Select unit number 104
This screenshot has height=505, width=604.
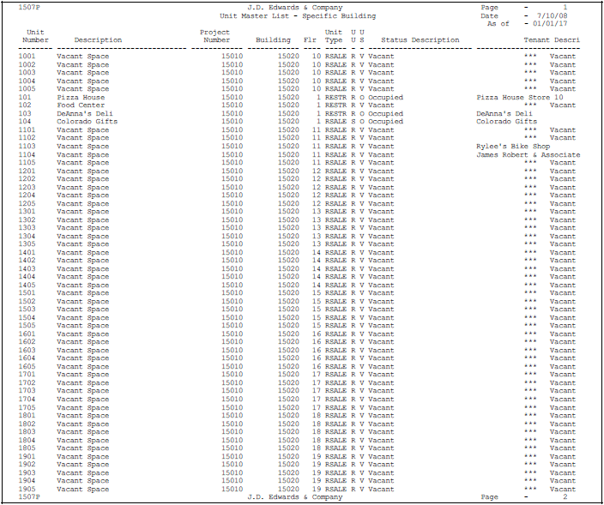pos(25,122)
